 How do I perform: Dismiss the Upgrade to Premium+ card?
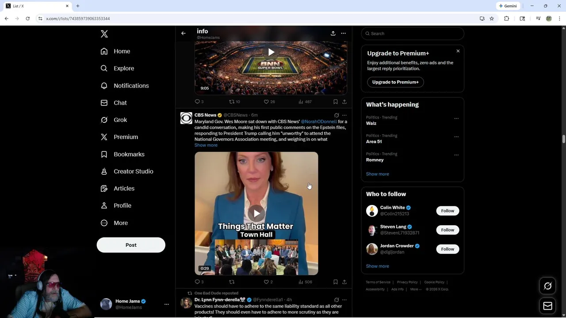[x=458, y=51]
